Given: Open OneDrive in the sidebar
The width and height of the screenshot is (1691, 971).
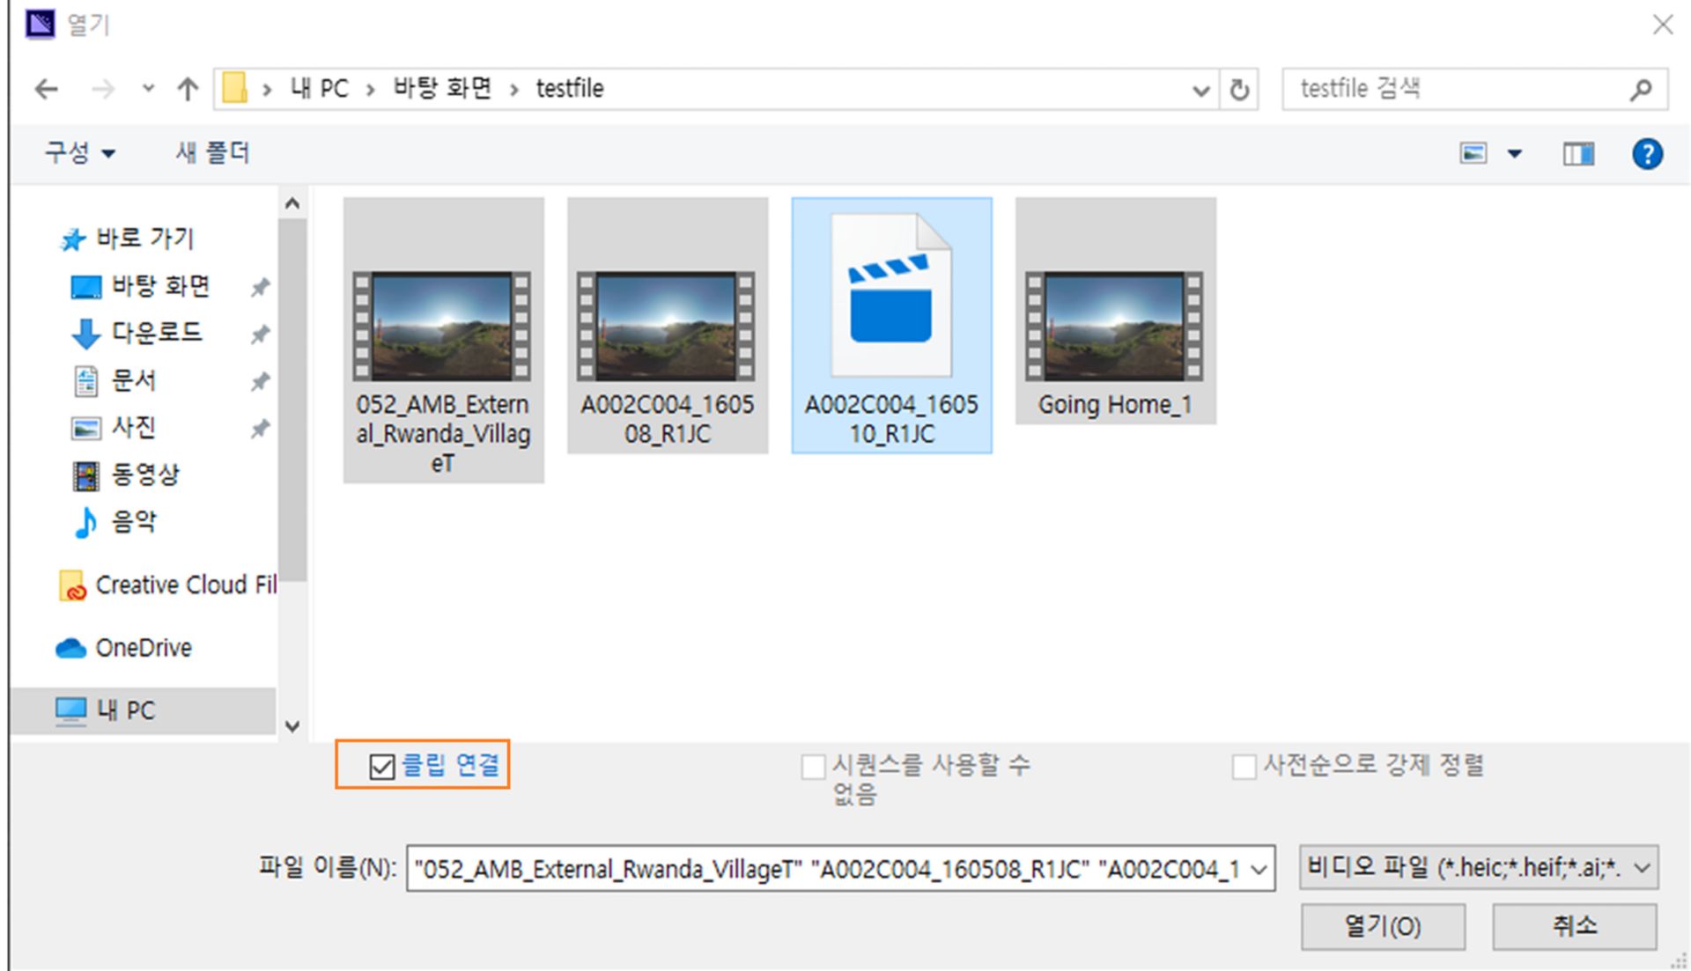Looking at the screenshot, I should click(143, 648).
